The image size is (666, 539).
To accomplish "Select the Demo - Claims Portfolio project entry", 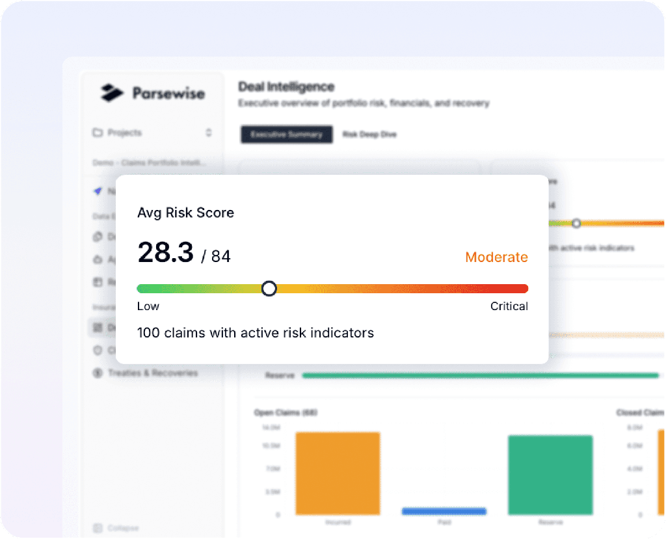I will pyautogui.click(x=150, y=163).
